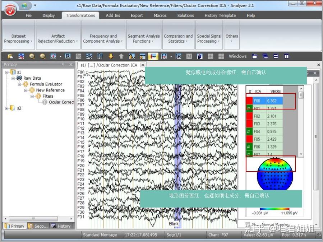Collapse the Filters tree node

click(32, 96)
